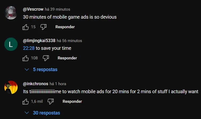Dislike the @inkchronos comment
The image size is (201, 119).
(x=51, y=101)
